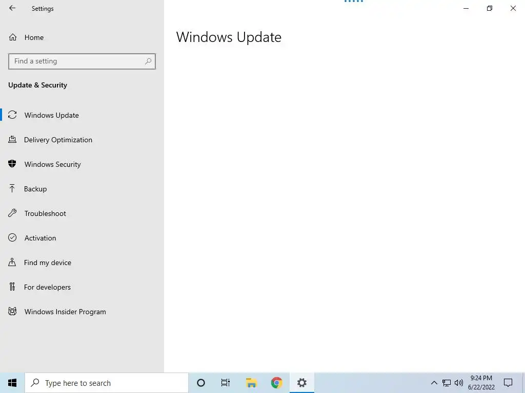The image size is (525, 393).
Task: Click the taskbar Type here to search box
Action: tap(107, 383)
